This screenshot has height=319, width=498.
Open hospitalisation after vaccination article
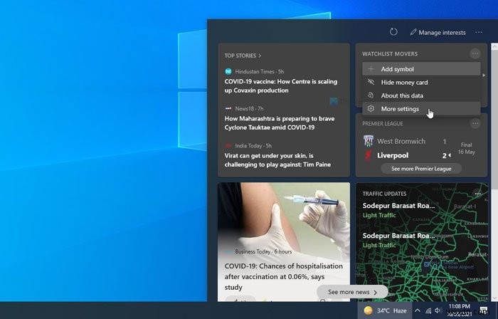(284, 276)
